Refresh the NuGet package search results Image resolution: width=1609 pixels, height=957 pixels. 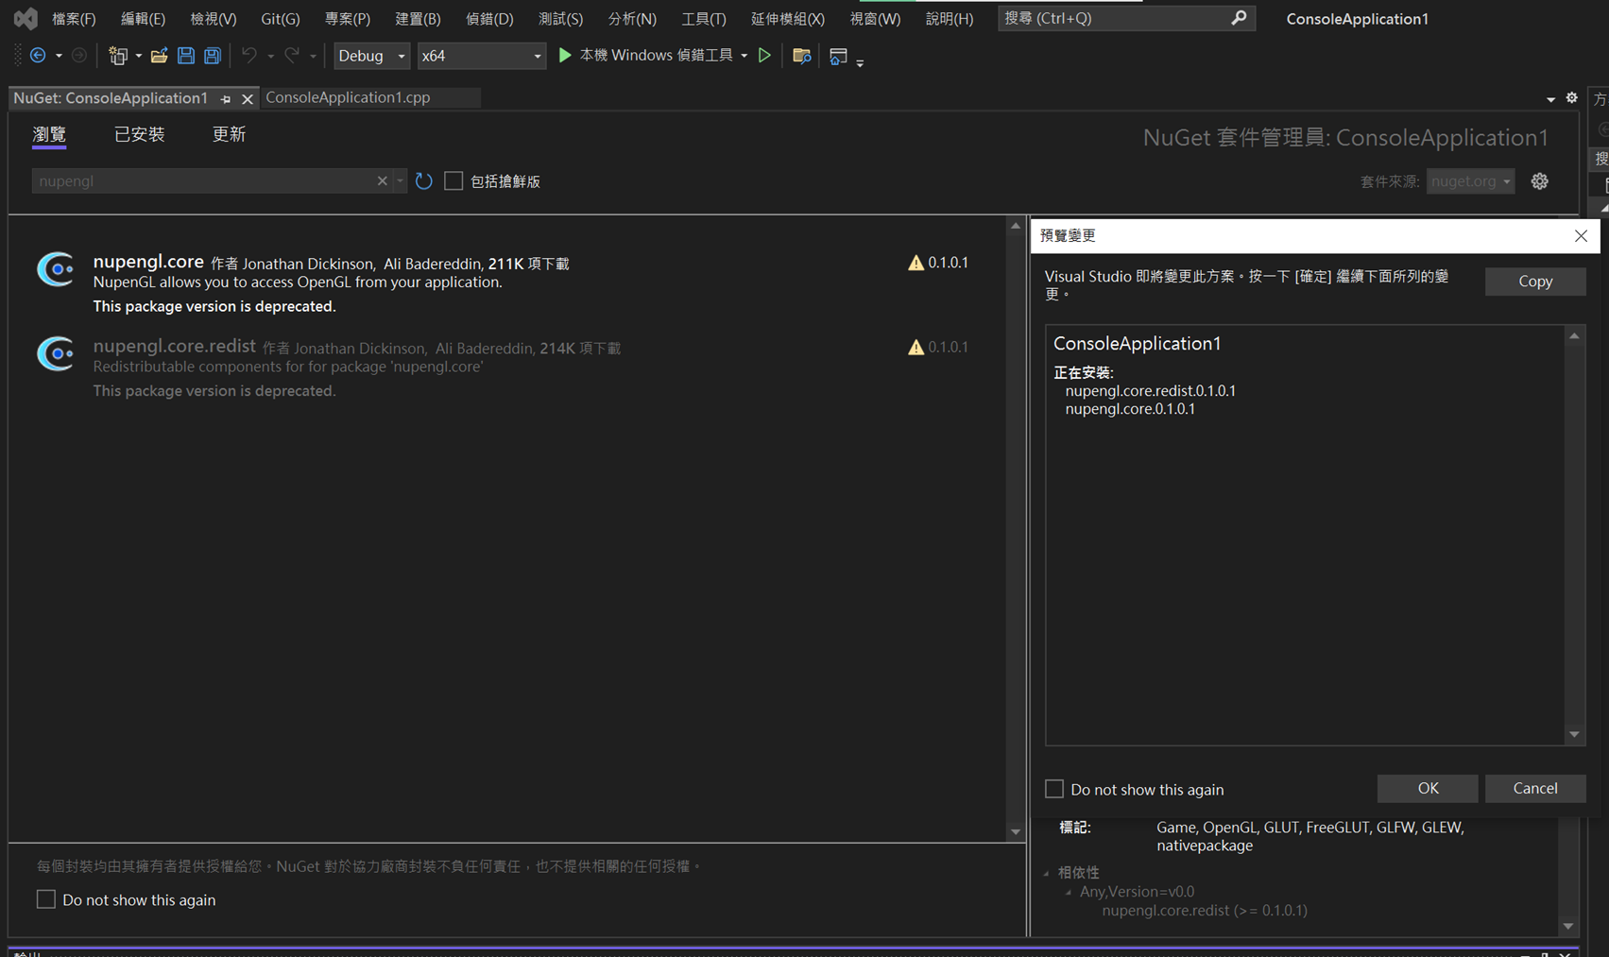pyautogui.click(x=424, y=180)
